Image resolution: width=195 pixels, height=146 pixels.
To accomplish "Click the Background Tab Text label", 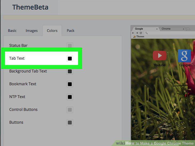I will click(28, 71).
